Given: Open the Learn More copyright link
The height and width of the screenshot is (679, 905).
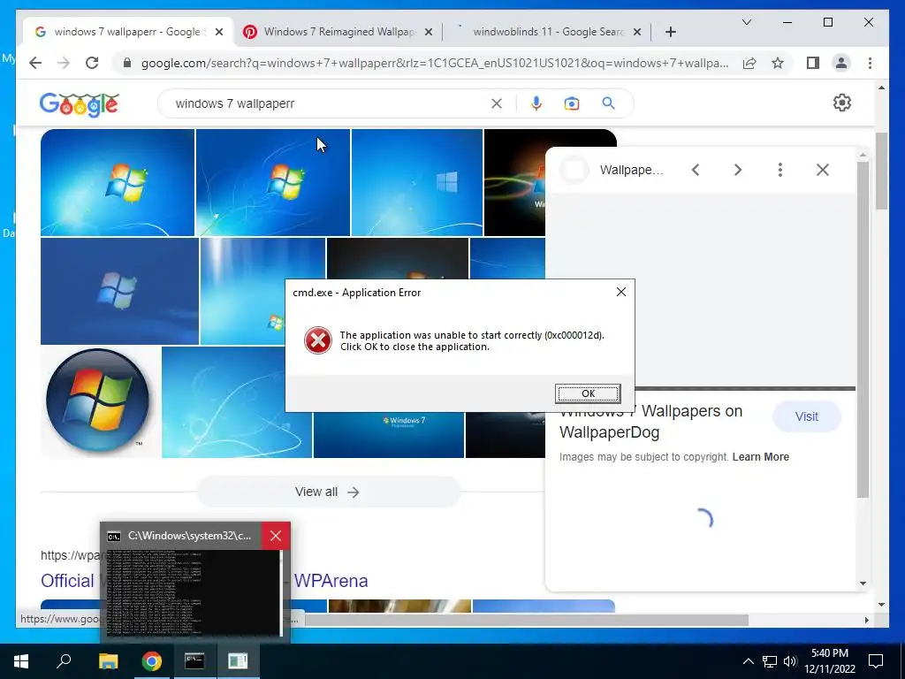Looking at the screenshot, I should (x=760, y=457).
